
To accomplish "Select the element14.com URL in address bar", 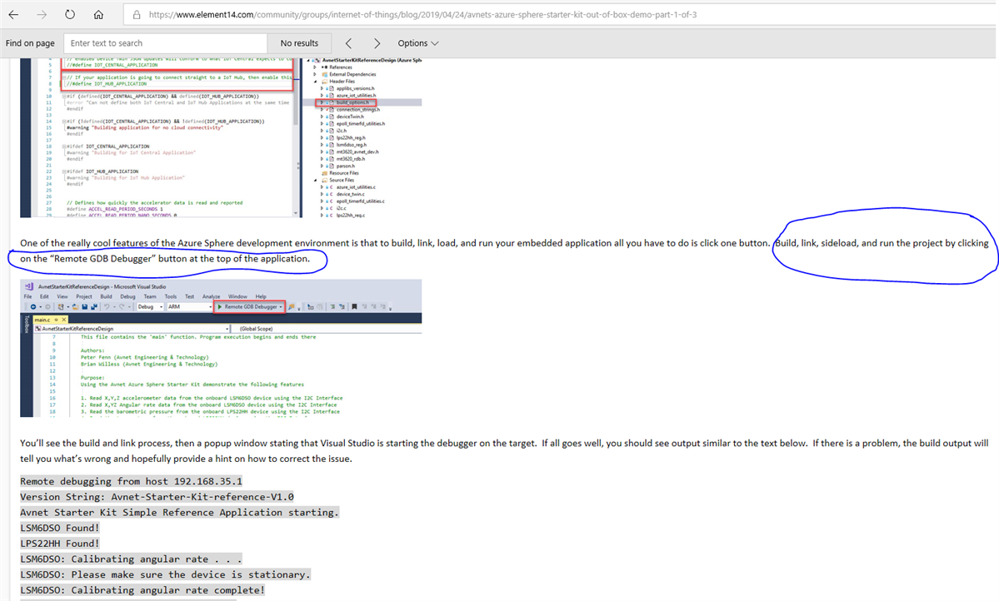I will pyautogui.click(x=422, y=15).
